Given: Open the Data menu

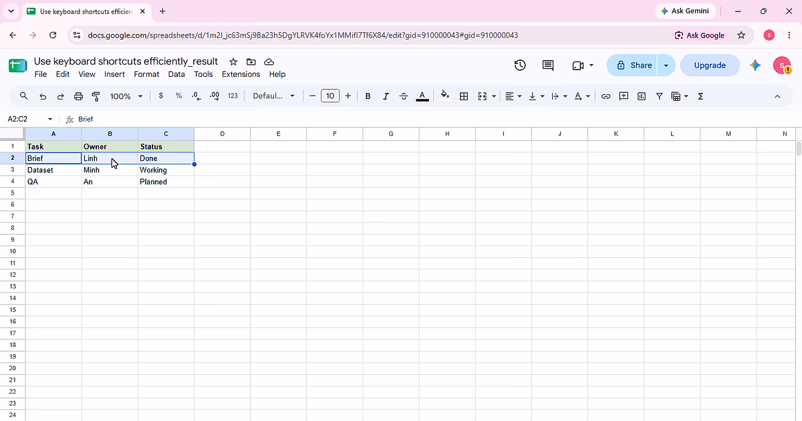Looking at the screenshot, I should pos(176,74).
